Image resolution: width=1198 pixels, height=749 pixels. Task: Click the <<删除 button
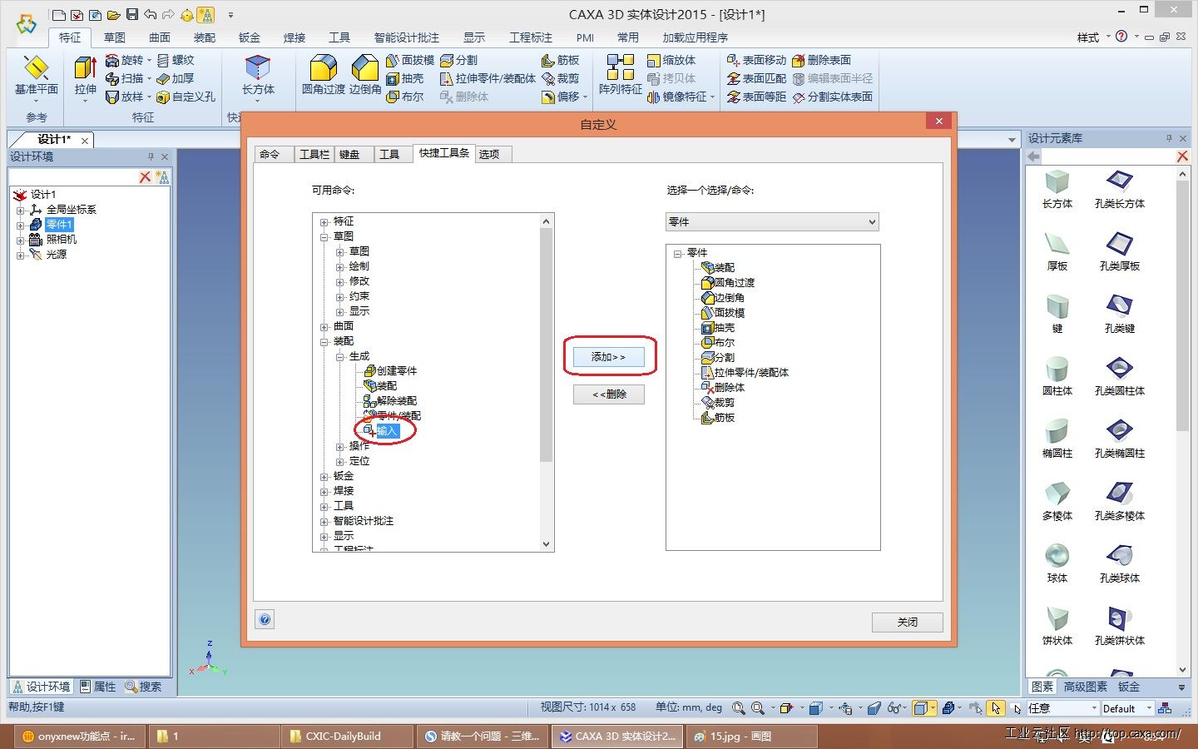(x=609, y=394)
